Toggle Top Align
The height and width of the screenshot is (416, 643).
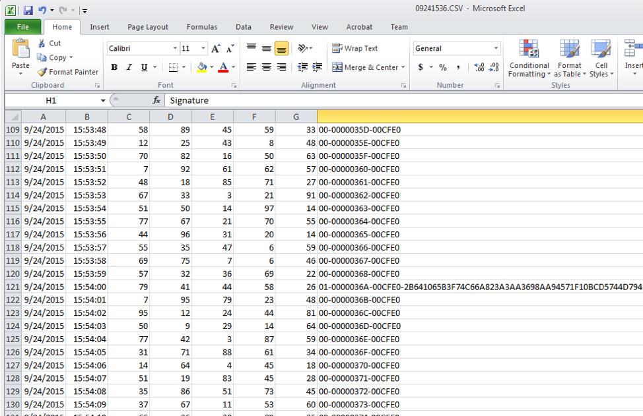click(252, 48)
